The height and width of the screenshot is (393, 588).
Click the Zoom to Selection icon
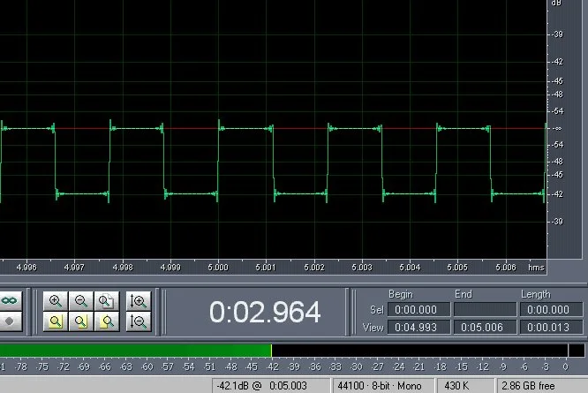[x=56, y=322]
